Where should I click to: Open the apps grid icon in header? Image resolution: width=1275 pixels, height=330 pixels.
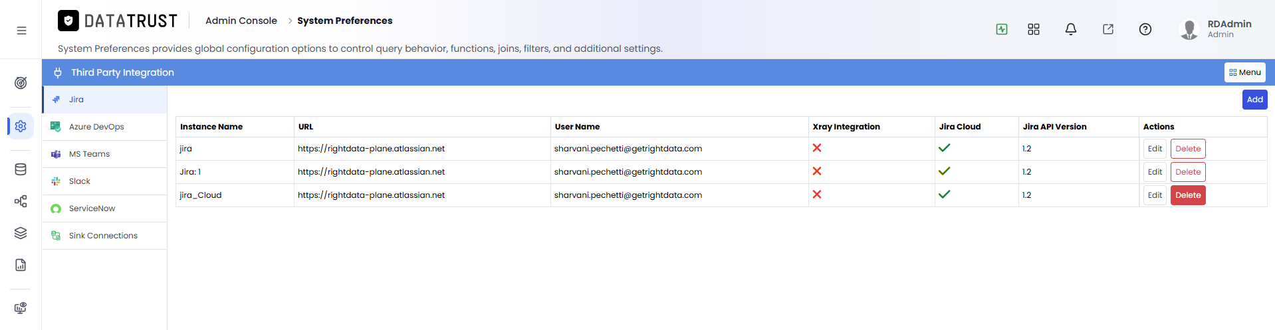pyautogui.click(x=1034, y=29)
